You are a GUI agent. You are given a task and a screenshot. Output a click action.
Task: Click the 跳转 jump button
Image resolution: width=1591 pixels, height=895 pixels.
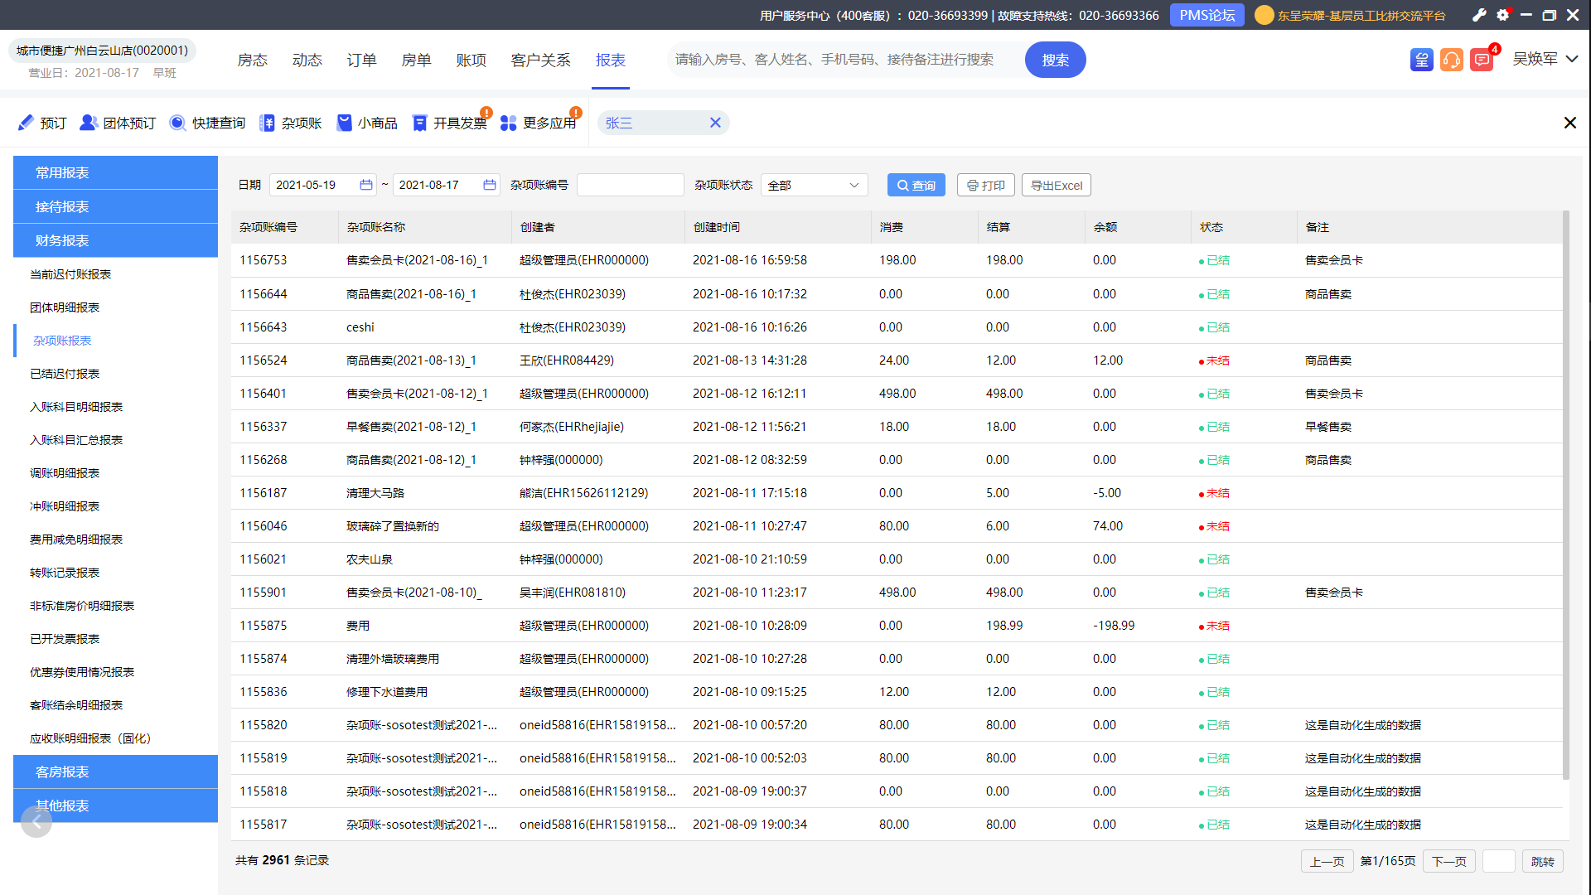click(x=1542, y=861)
